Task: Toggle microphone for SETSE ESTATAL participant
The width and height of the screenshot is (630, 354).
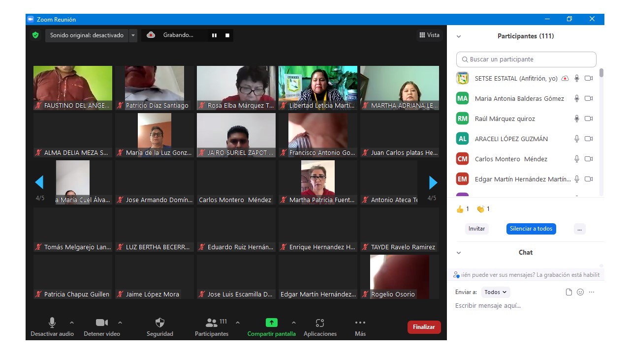Action: tap(577, 78)
